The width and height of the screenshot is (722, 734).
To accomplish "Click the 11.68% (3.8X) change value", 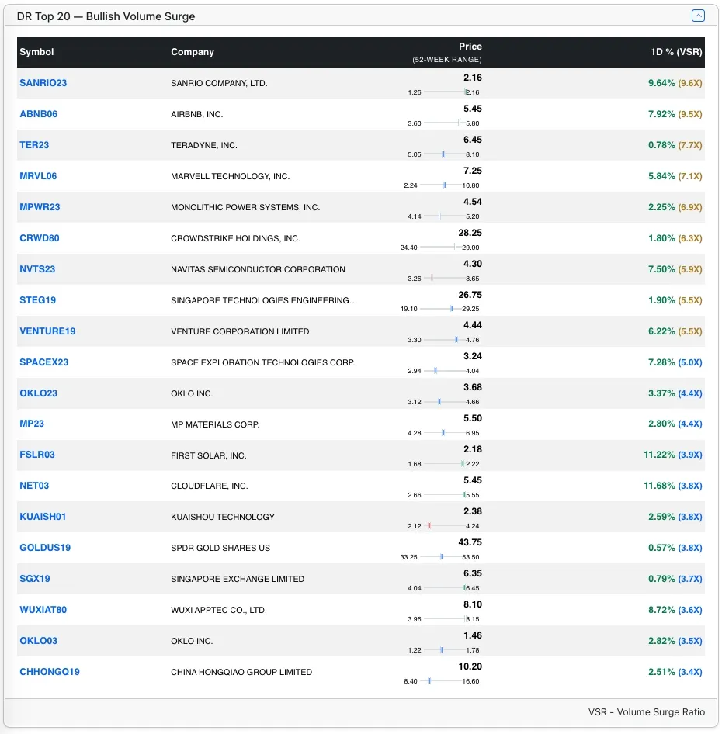I will coord(673,486).
